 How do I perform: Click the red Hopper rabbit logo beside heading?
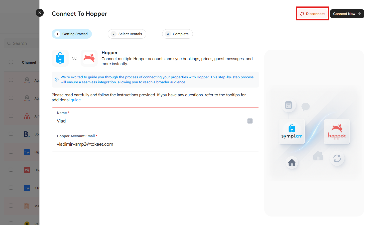coord(89,58)
